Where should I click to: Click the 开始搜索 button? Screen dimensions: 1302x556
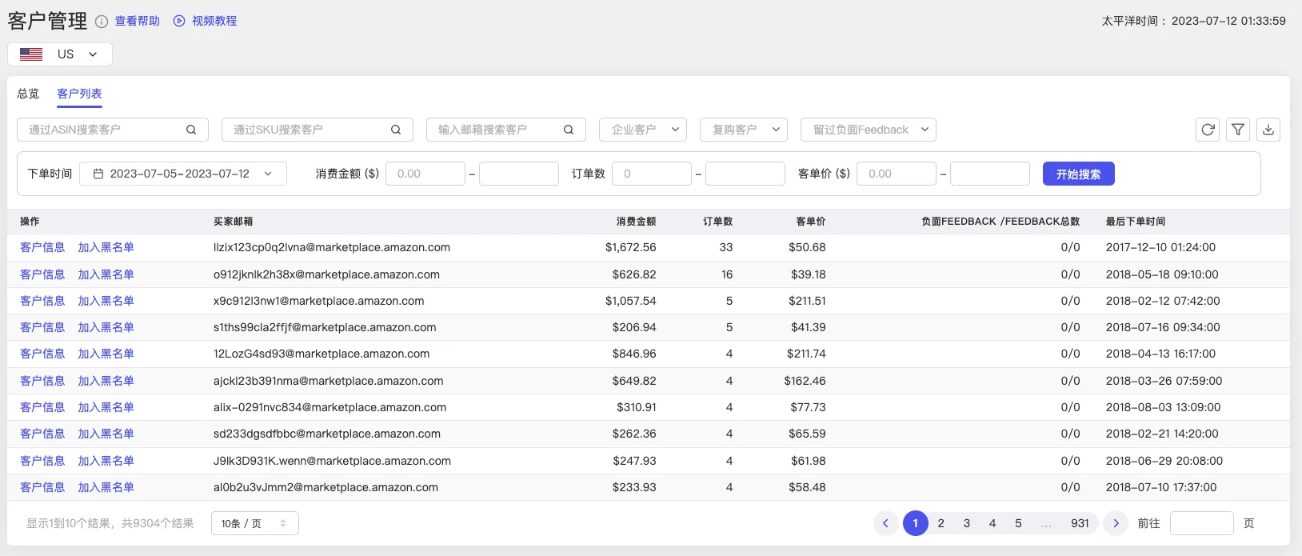[x=1079, y=174]
